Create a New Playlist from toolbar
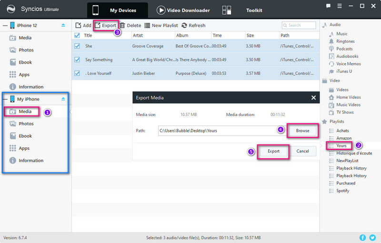 click(161, 26)
